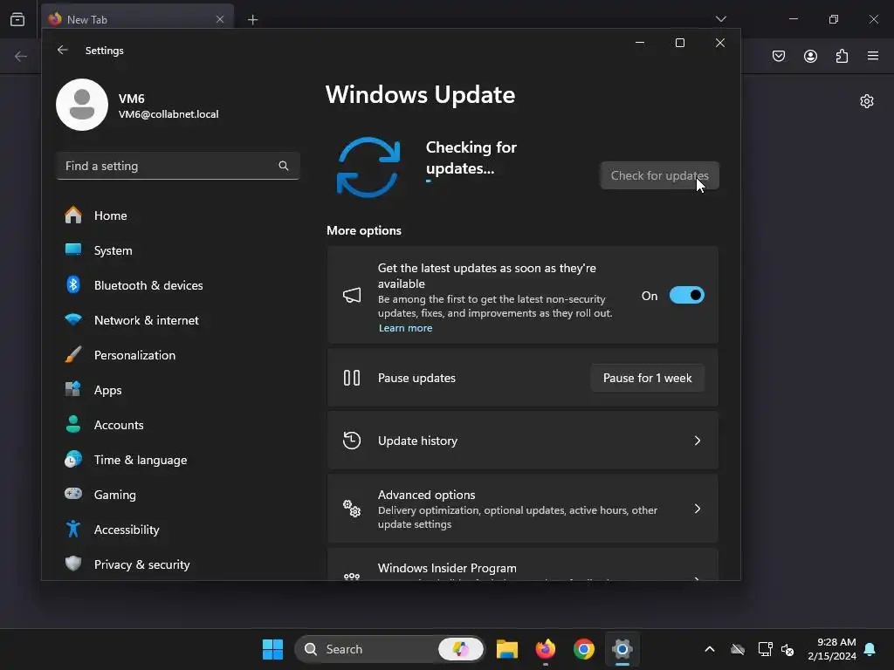Click the Advanced options gears icon
The height and width of the screenshot is (670, 894).
coord(352,509)
